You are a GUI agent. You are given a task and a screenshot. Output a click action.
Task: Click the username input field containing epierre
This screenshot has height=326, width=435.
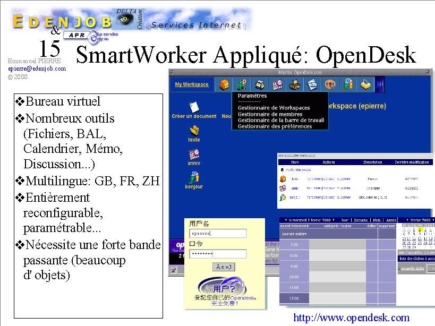218,233
